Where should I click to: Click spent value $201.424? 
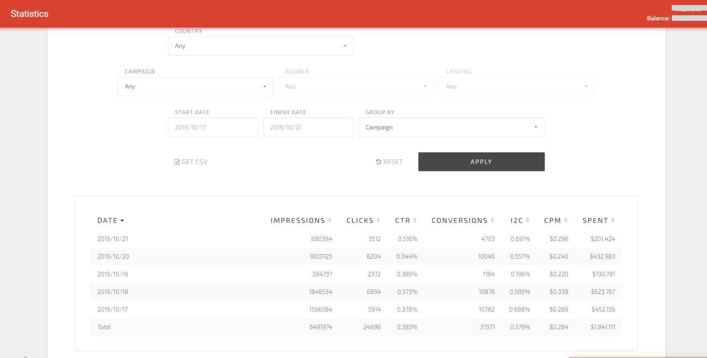603,239
